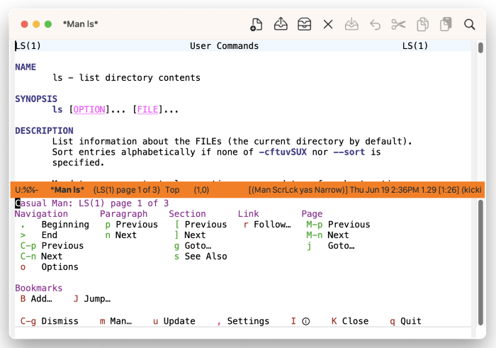Click the Search magnifier toolbar icon

click(x=469, y=25)
